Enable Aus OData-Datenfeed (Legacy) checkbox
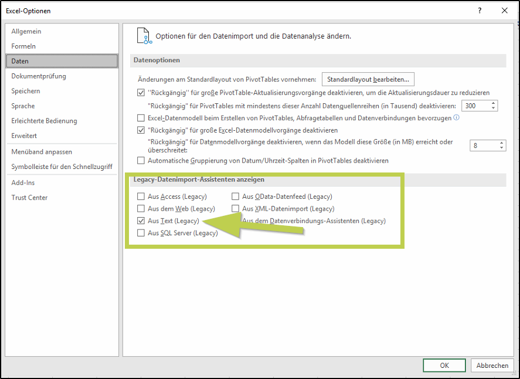 tap(236, 197)
